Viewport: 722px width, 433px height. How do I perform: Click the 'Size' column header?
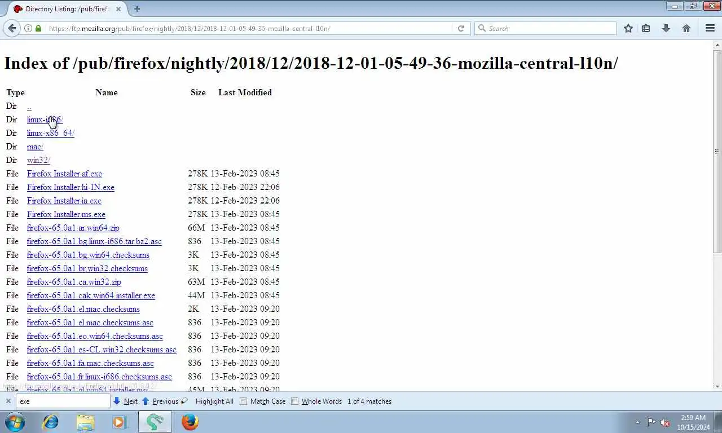pos(198,92)
